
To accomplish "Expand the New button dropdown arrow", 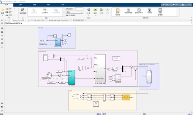I will [2, 15].
